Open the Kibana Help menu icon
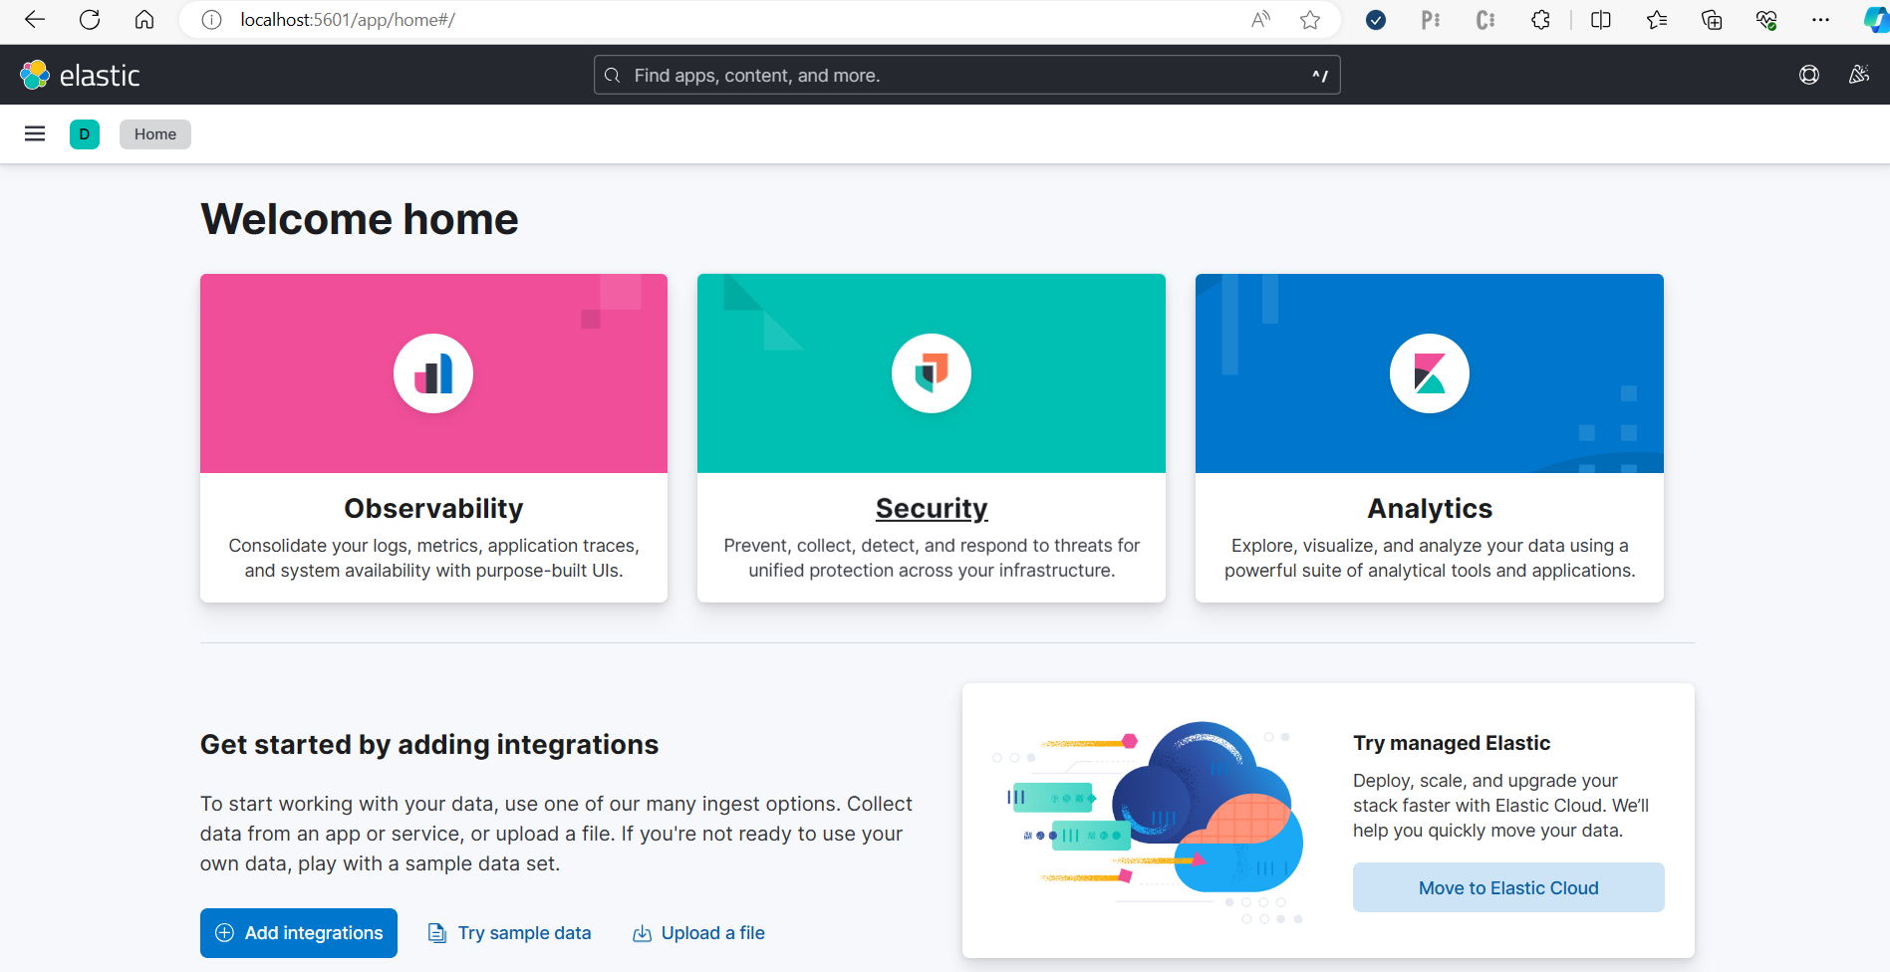The width and height of the screenshot is (1890, 972). click(x=1809, y=75)
